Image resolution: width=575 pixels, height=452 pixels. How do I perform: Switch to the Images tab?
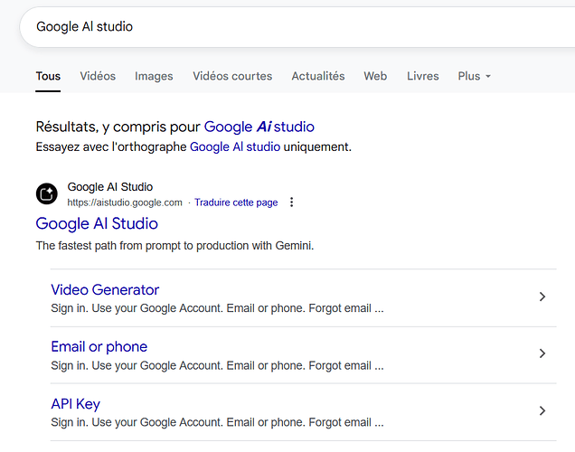point(154,76)
